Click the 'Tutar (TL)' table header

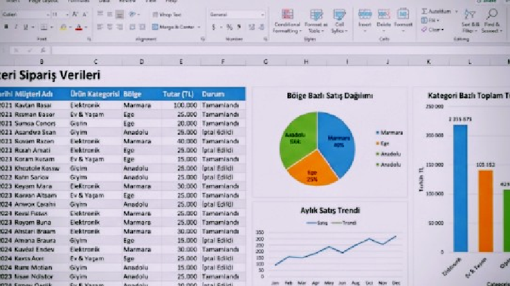178,94
